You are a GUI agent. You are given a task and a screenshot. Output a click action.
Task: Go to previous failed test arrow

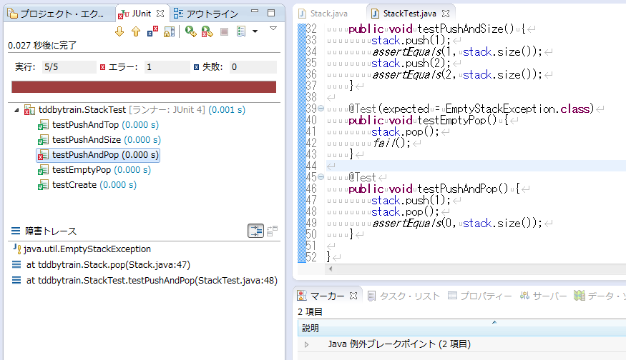[x=136, y=31]
